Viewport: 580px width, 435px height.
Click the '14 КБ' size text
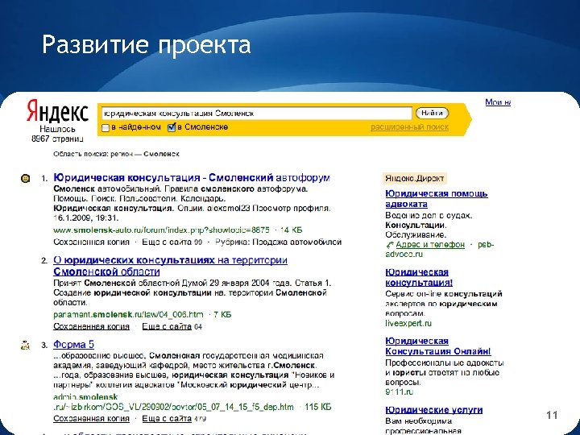pos(291,230)
